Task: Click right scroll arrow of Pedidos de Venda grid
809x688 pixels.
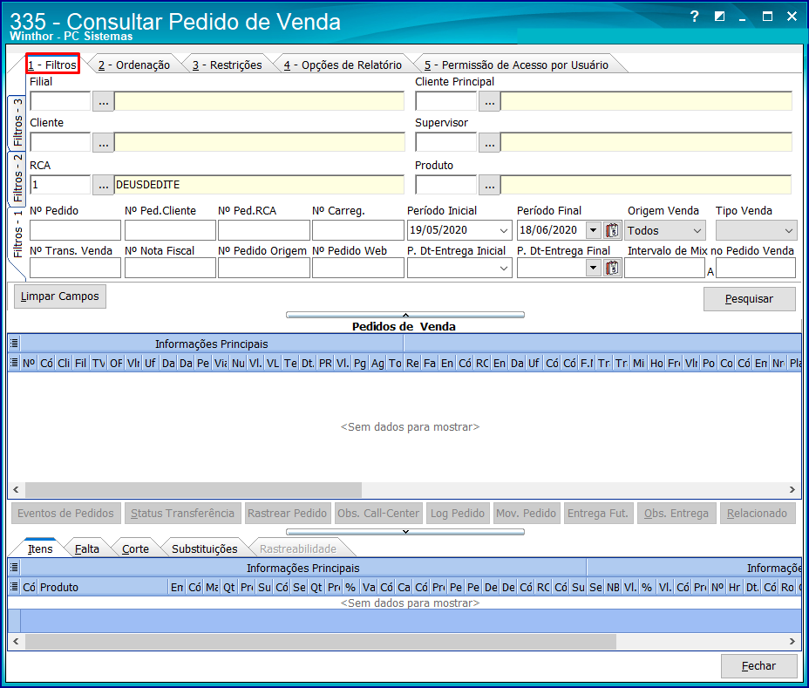Action: coord(792,489)
